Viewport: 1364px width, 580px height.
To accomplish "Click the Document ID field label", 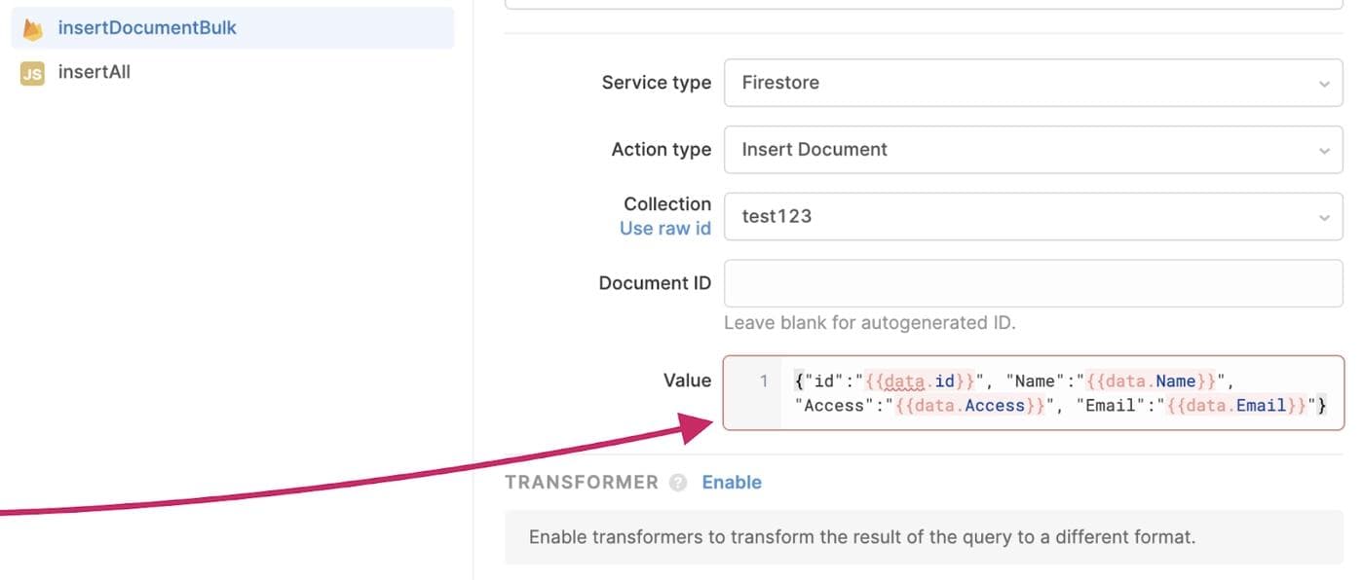I will pos(655,283).
